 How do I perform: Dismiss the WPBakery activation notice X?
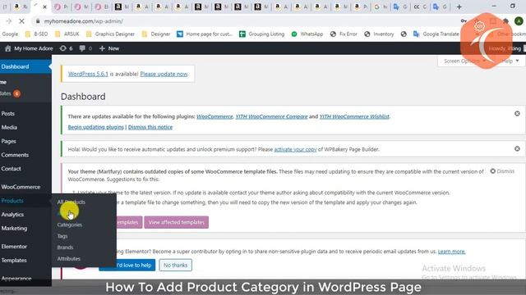tap(517, 149)
